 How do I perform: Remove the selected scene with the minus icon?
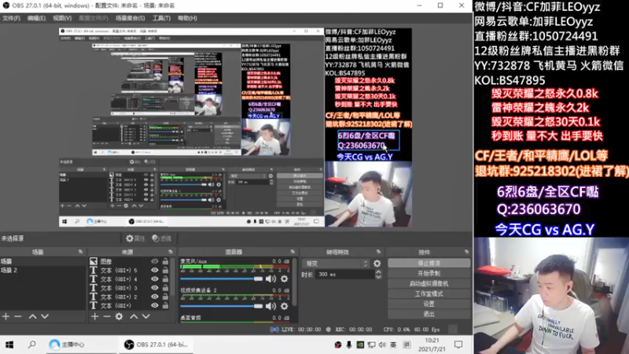17,316
